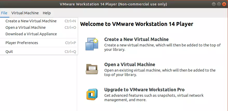Maximize the VMware Player window

(219, 4)
